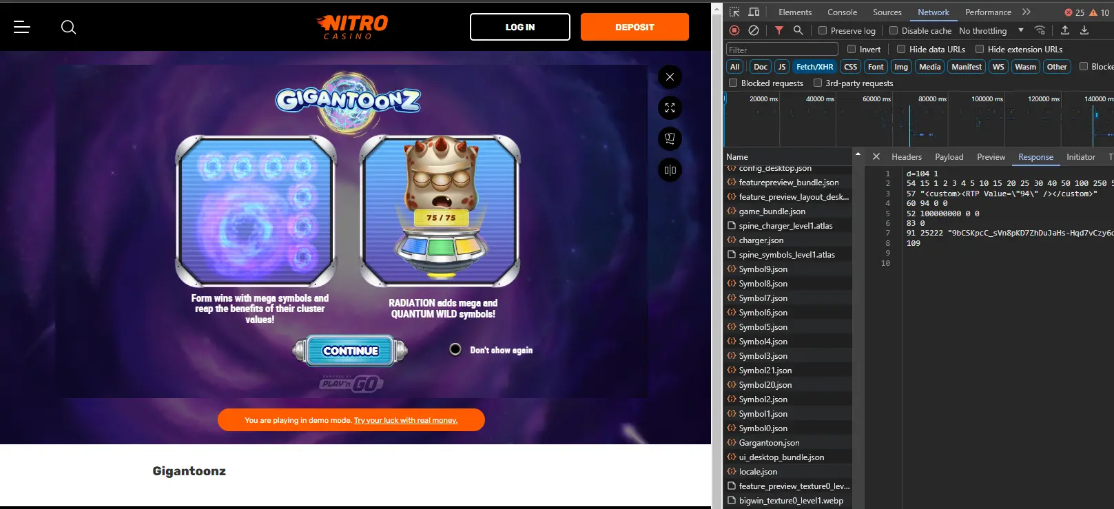Filter requests by Doc
Viewport: 1114px width, 509px height.
(761, 67)
